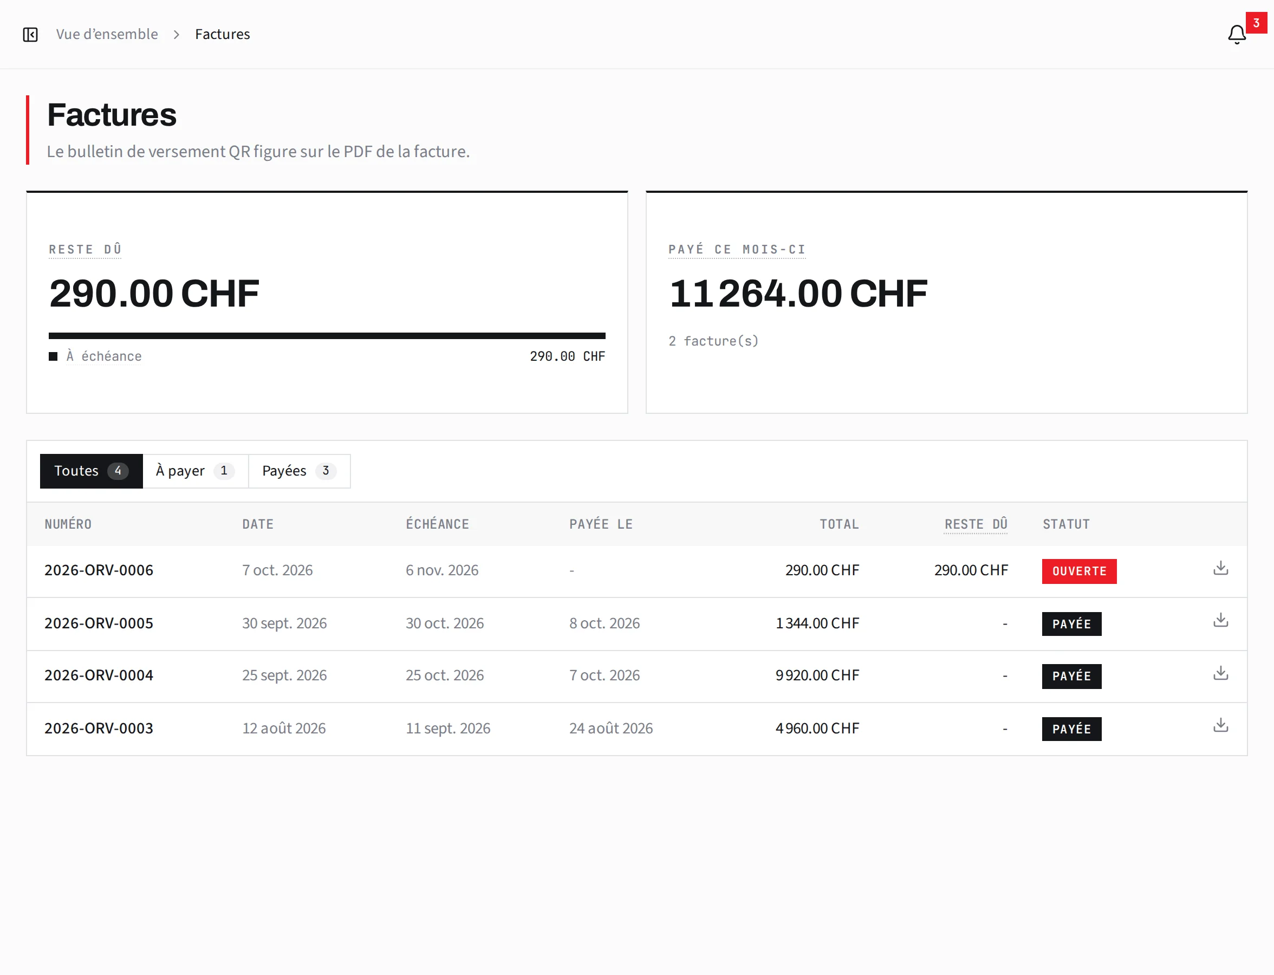Image resolution: width=1274 pixels, height=975 pixels.
Task: Click PAYÉE badge for 2026-ORV-0003
Action: point(1071,729)
